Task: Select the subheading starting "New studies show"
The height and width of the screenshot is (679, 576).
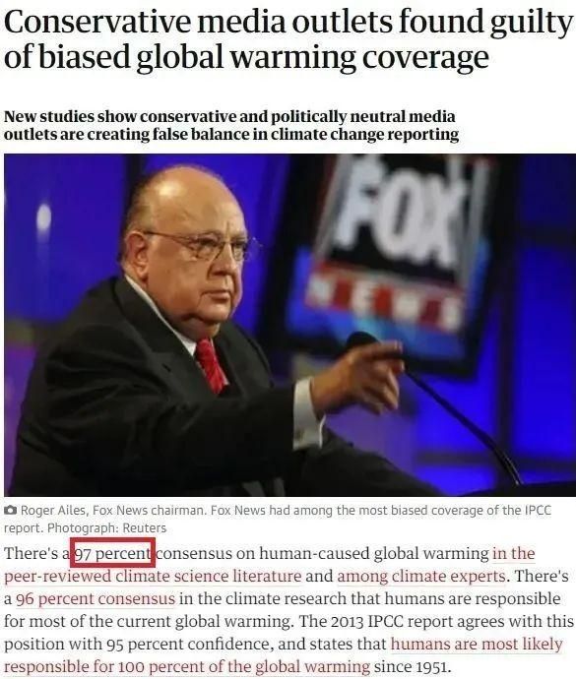Action: coord(231,125)
